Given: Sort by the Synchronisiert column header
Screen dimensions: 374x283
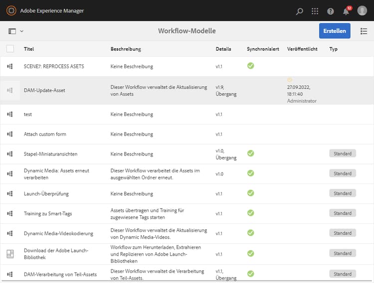Looking at the screenshot, I should click(263, 49).
